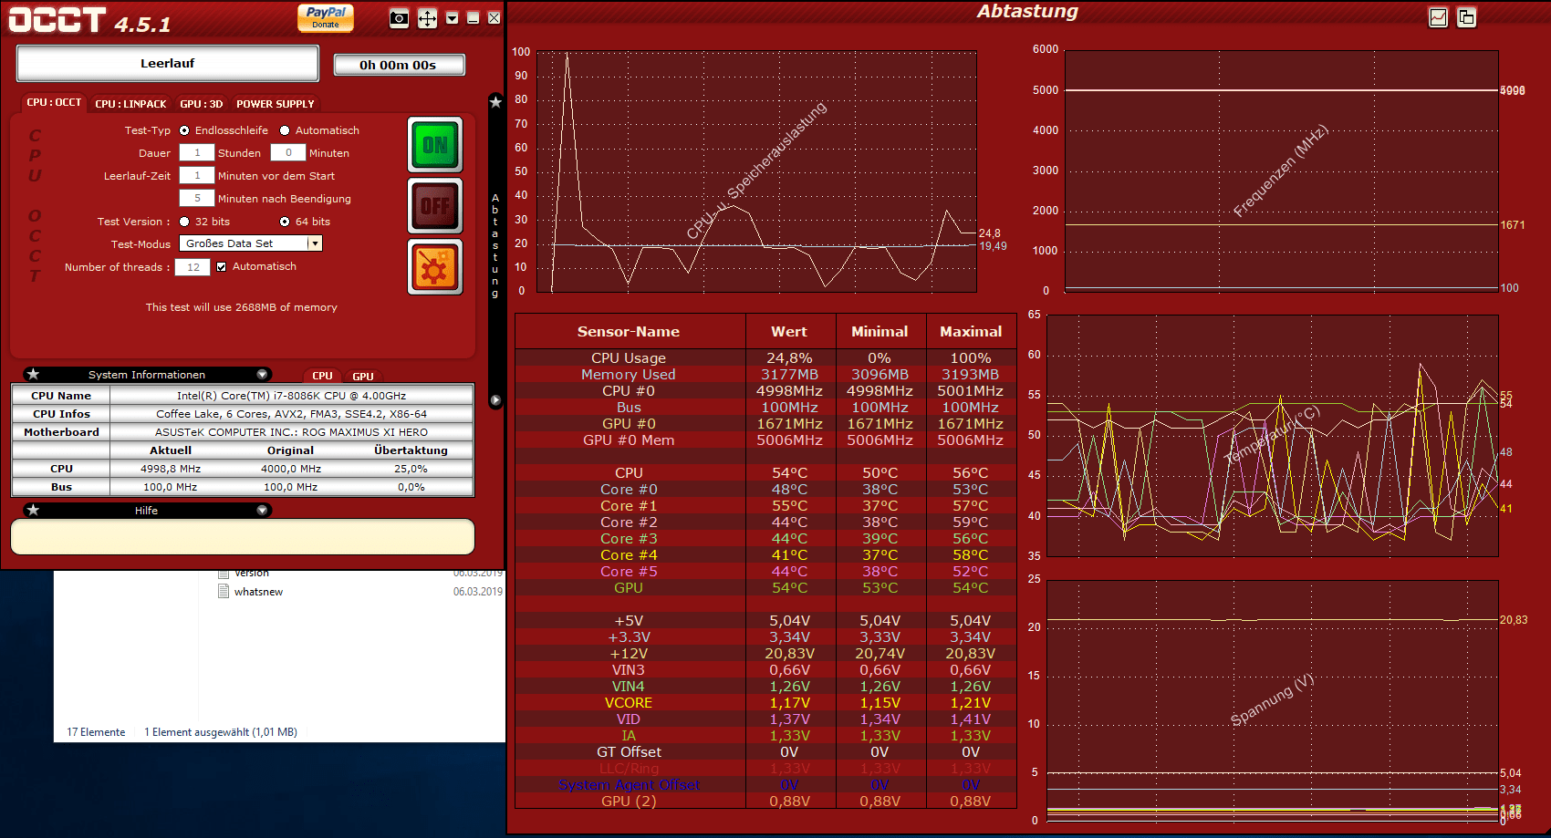The image size is (1551, 838).
Task: Click the Sensor-Name column header
Action: click(x=629, y=332)
